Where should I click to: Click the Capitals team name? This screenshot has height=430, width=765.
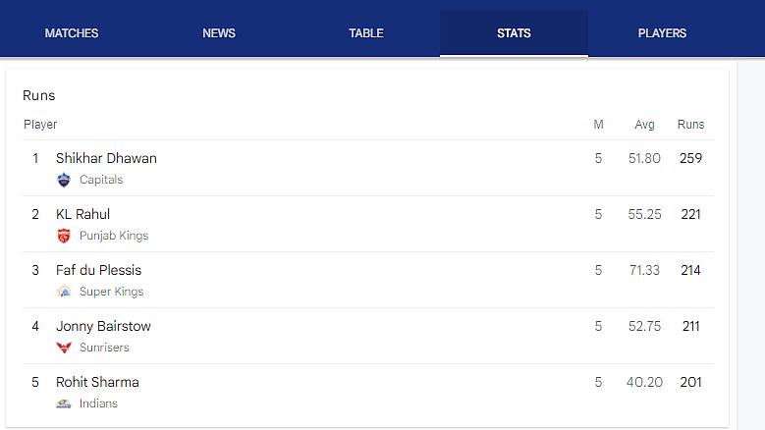(x=101, y=180)
